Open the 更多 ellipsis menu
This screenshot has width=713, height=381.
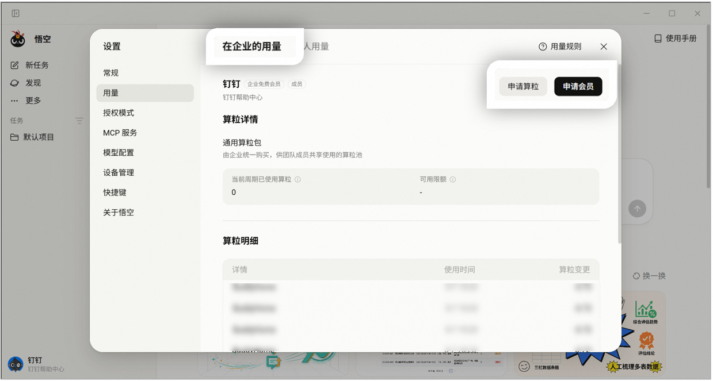point(15,101)
